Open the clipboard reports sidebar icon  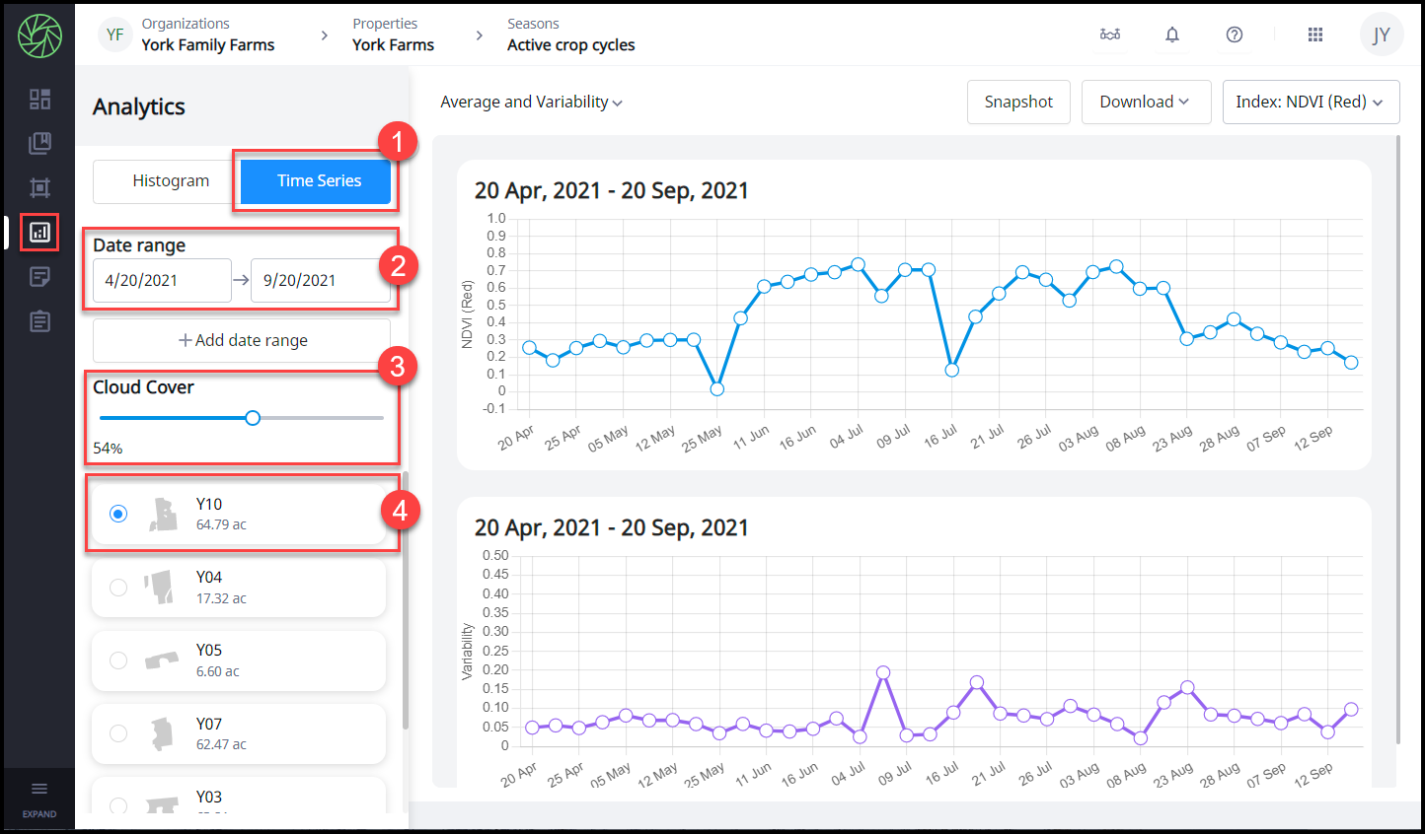point(39,321)
